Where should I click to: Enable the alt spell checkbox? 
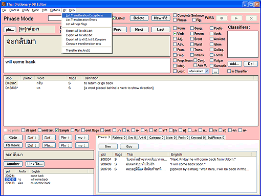(x=24, y=130)
